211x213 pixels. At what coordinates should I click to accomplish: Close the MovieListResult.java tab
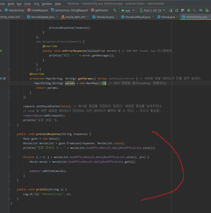(153, 17)
